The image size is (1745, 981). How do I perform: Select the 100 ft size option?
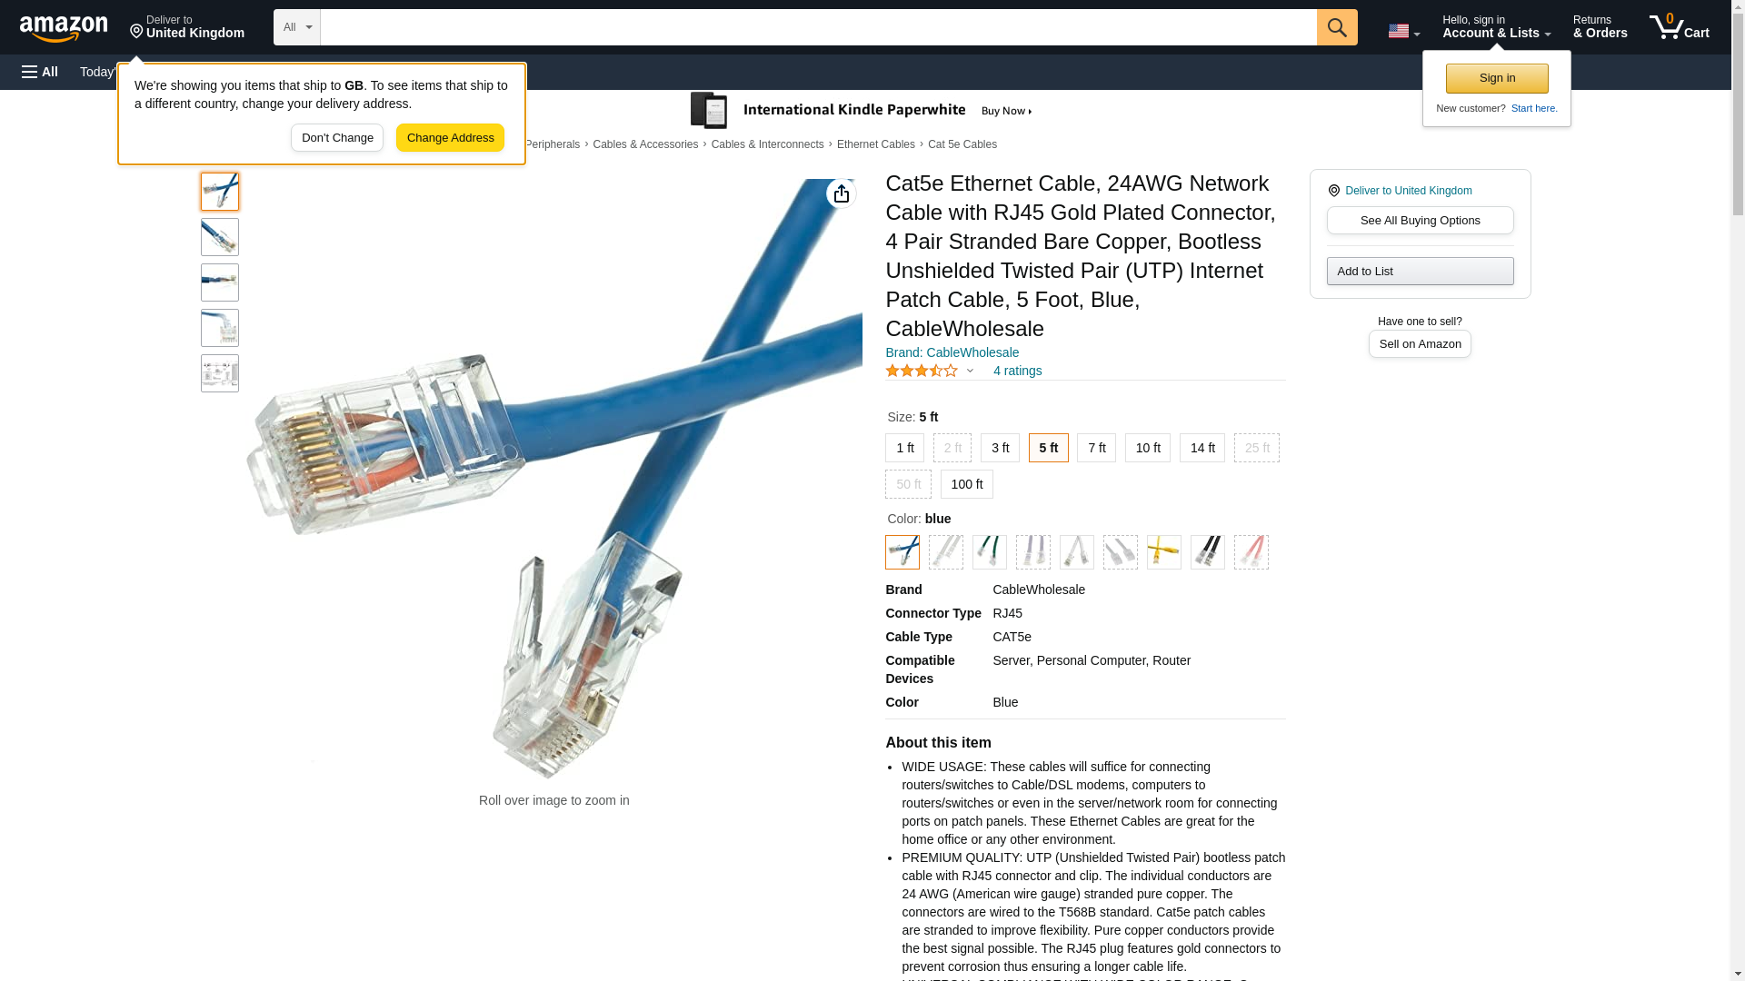pos(966,484)
